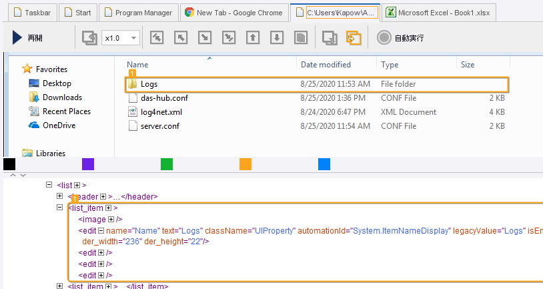Collapse the list node in the tree
The image size is (543, 289).
point(49,185)
